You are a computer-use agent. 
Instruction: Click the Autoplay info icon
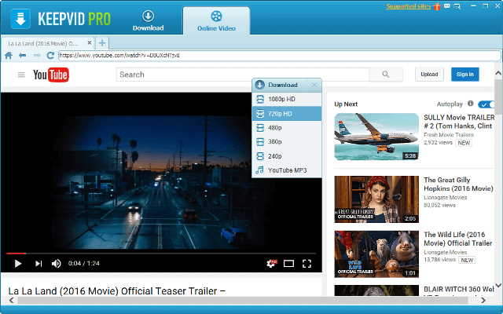tap(470, 104)
